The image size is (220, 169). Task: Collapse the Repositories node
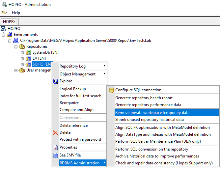16,47
